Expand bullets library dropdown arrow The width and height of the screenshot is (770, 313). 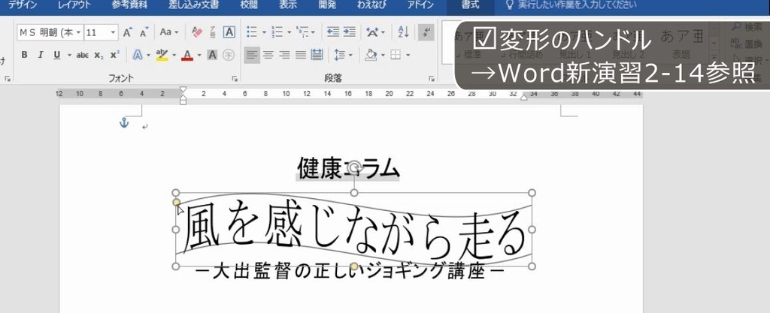(x=264, y=33)
